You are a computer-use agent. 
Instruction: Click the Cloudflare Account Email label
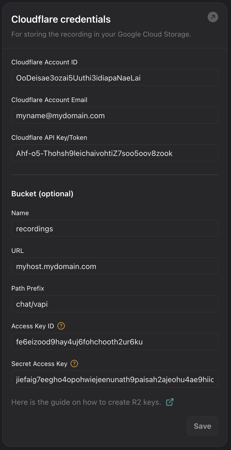pyautogui.click(x=49, y=100)
